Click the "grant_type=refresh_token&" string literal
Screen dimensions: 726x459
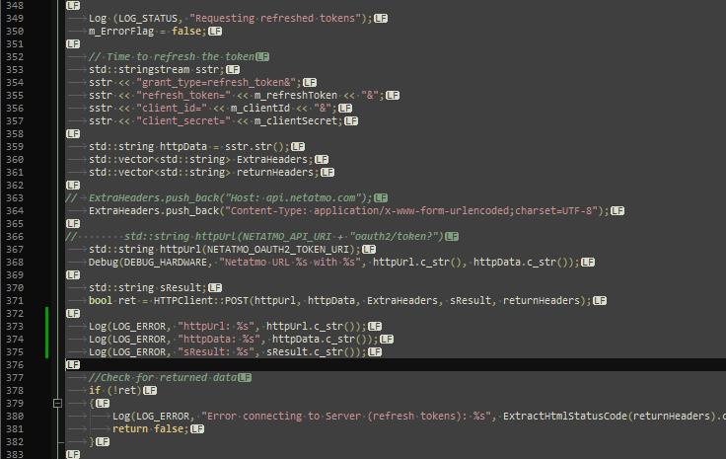[x=216, y=83]
